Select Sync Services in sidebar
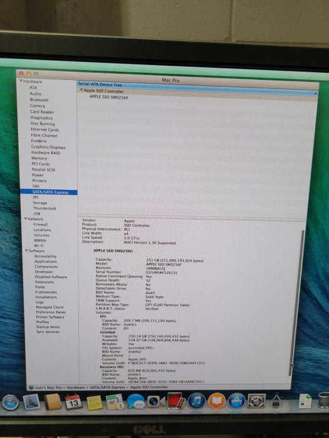329x438 pixels. point(48,332)
